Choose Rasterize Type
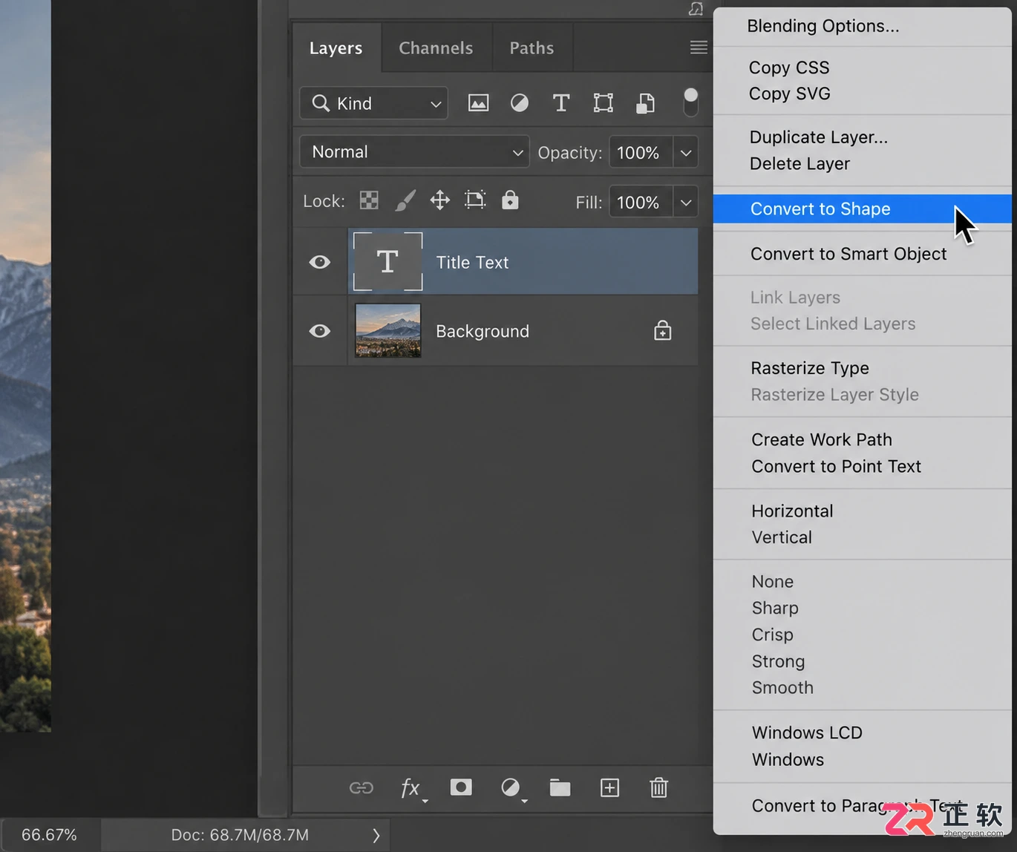1017x852 pixels. [x=863, y=368]
